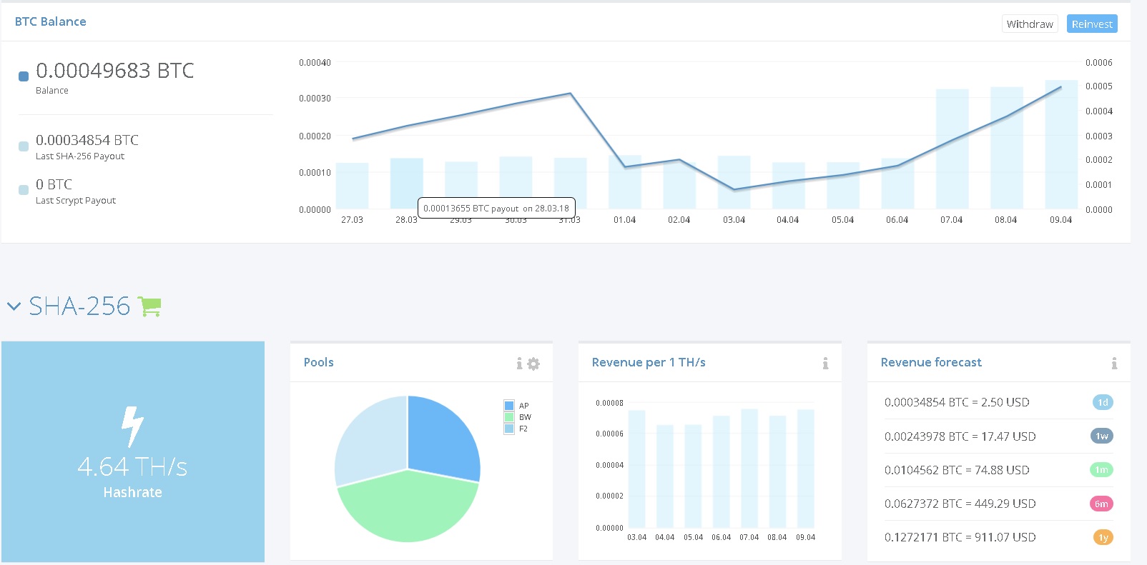Select the 1w forecast period badge
This screenshot has width=1147, height=565.
click(x=1102, y=436)
